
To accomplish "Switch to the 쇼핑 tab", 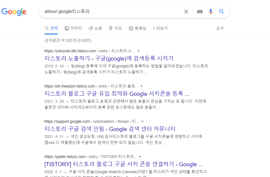I will [x=95, y=28].
